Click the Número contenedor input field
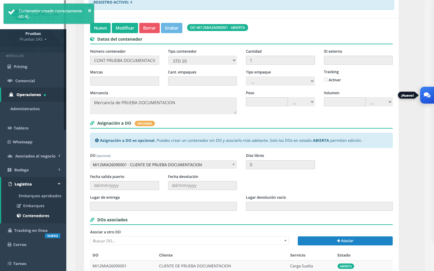This screenshot has width=434, height=271. click(x=124, y=60)
